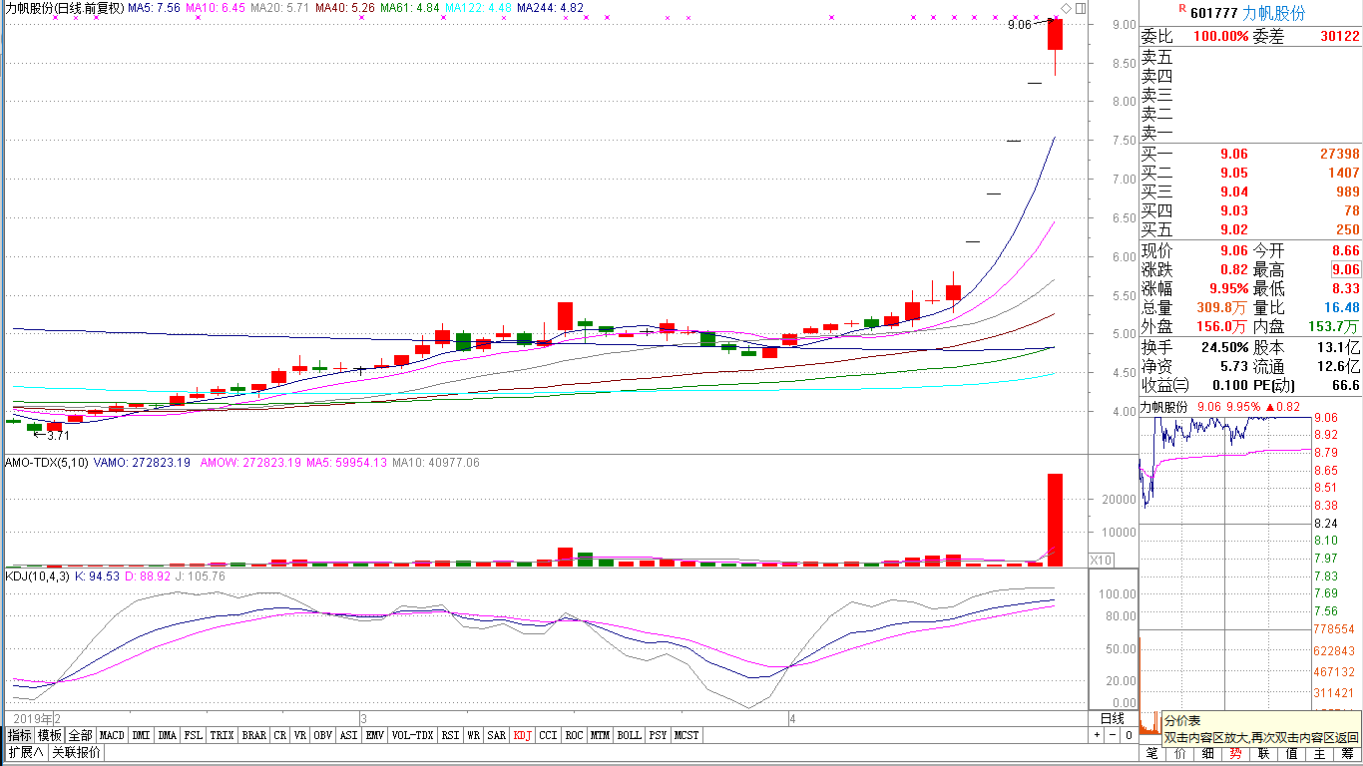
Task: Click the diamond icon above the chart
Action: click(x=1066, y=8)
